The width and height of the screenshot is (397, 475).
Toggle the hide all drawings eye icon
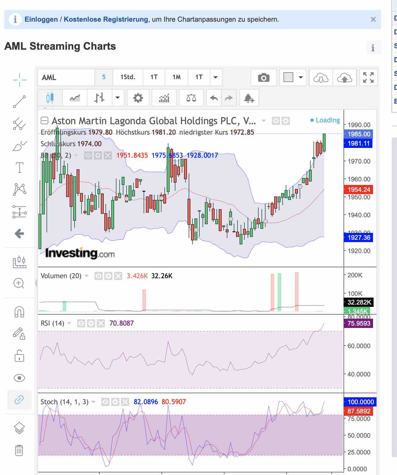[x=19, y=378]
